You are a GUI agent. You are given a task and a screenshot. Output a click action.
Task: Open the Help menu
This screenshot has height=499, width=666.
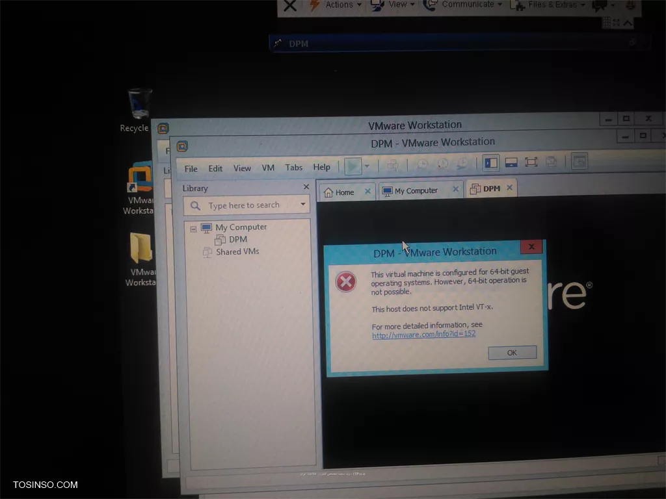point(321,167)
